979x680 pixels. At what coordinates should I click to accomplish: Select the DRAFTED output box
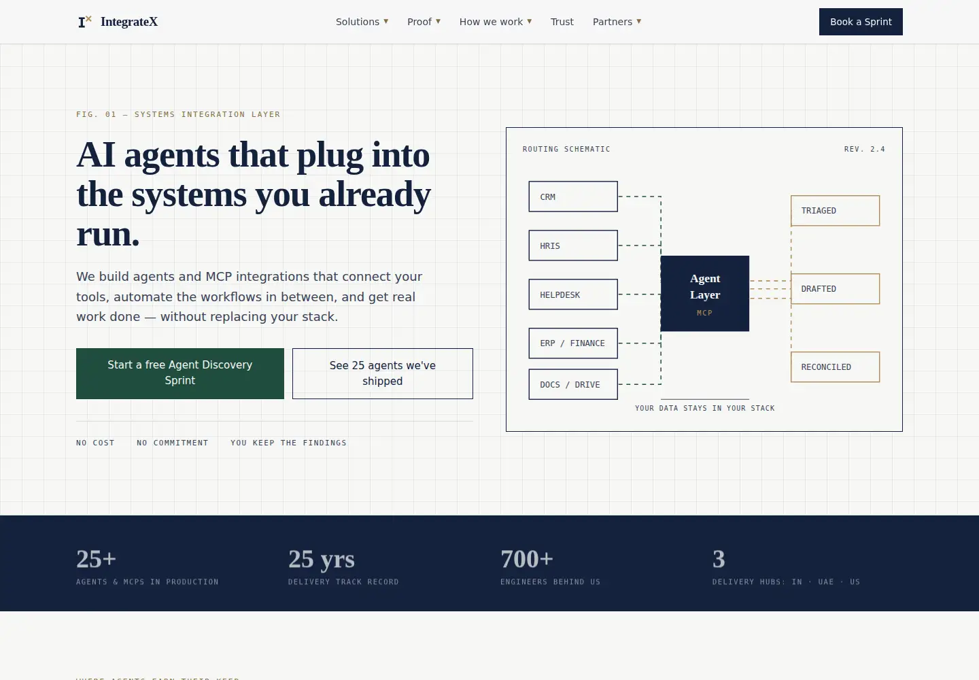(x=835, y=289)
